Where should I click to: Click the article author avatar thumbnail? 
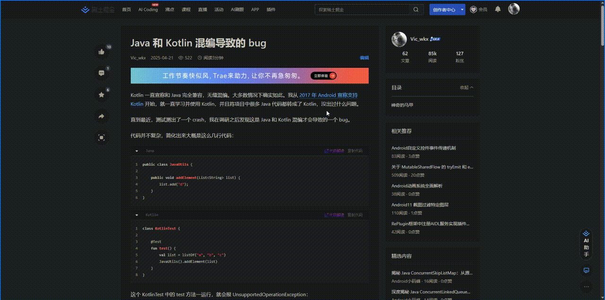click(399, 39)
